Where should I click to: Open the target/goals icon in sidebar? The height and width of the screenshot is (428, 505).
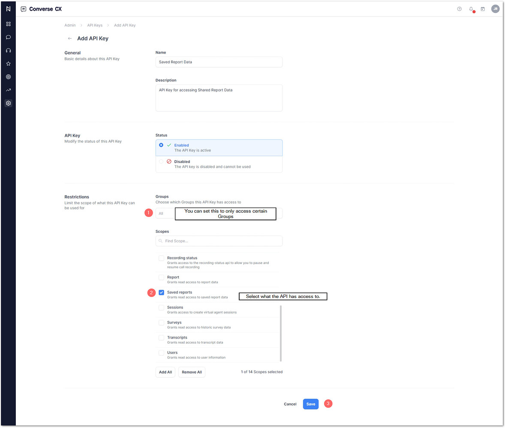pos(8,77)
